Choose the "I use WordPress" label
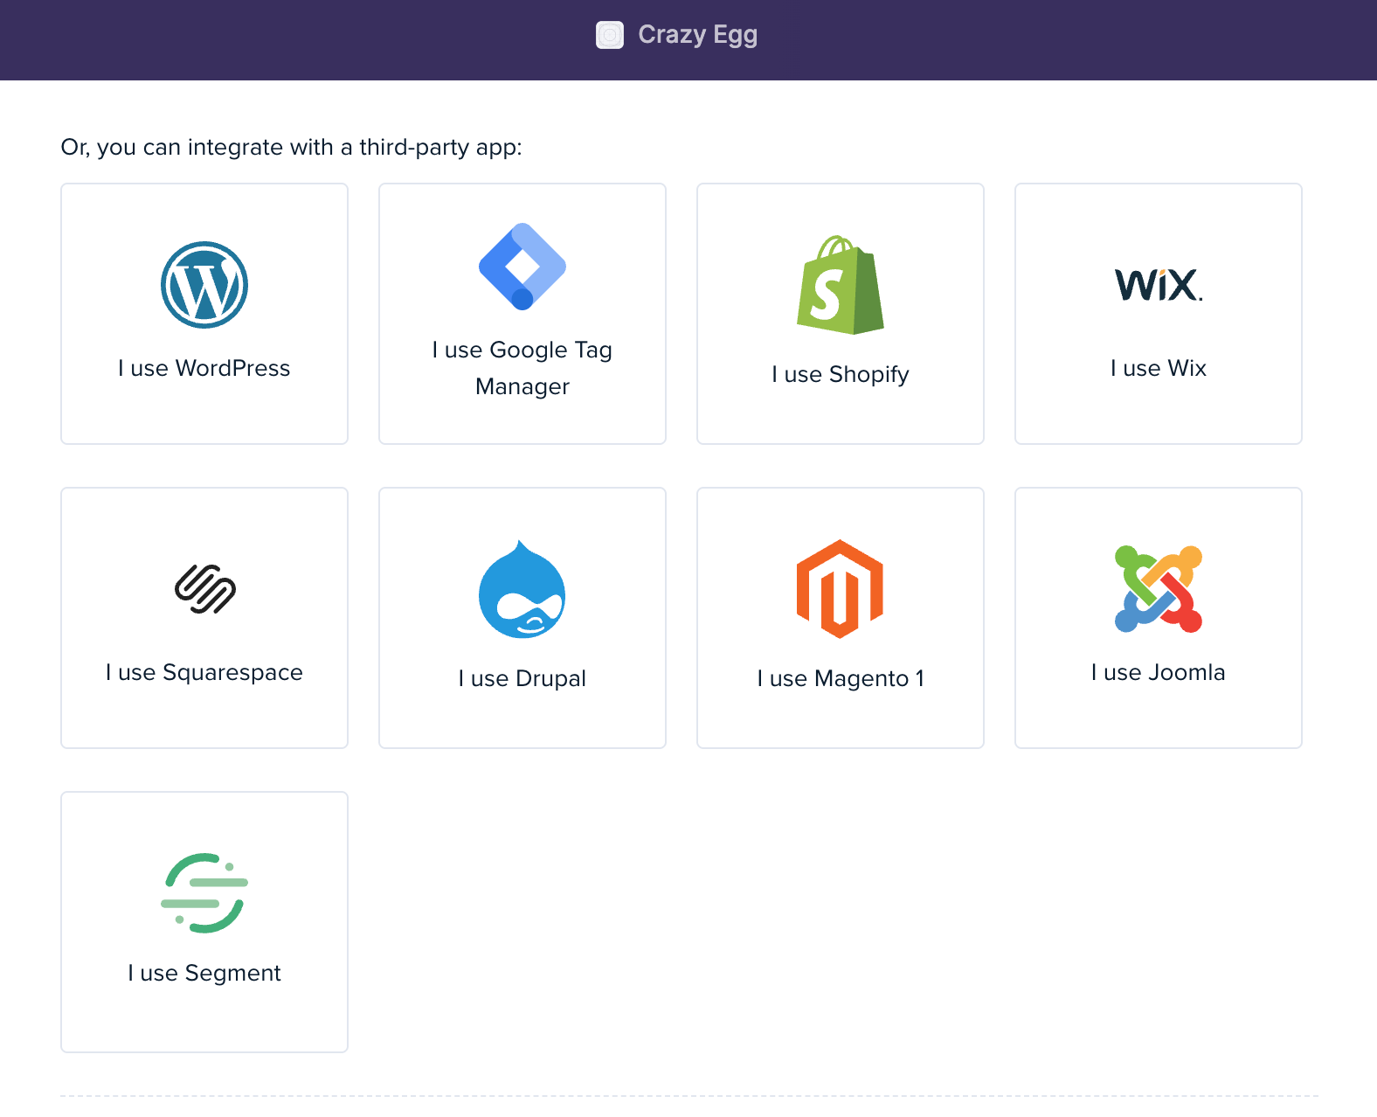Screen dimensions: 1377x1117 [204, 368]
